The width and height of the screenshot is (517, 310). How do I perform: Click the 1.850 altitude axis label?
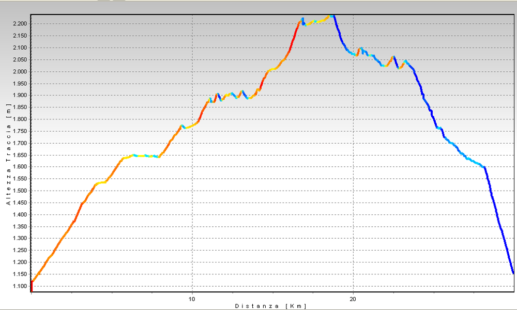click(x=21, y=107)
